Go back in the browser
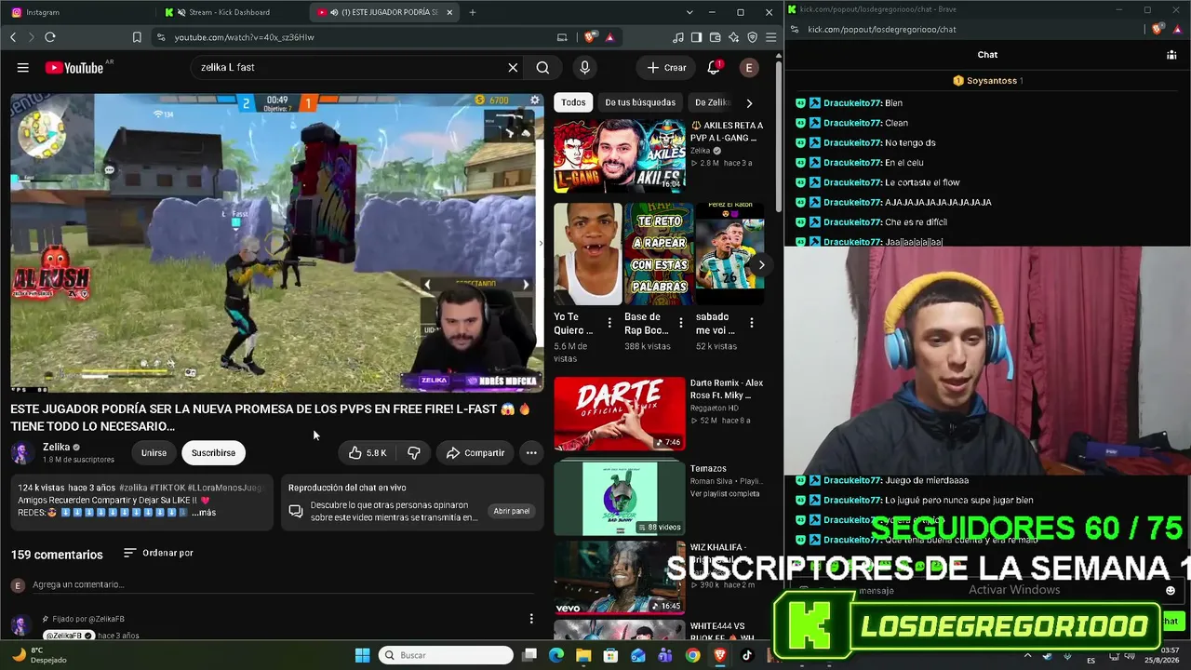The height and width of the screenshot is (670, 1191). [13, 37]
